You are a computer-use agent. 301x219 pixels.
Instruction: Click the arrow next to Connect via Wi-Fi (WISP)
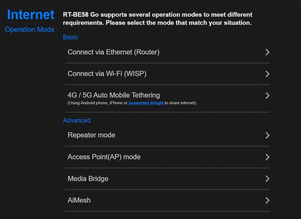point(267,74)
